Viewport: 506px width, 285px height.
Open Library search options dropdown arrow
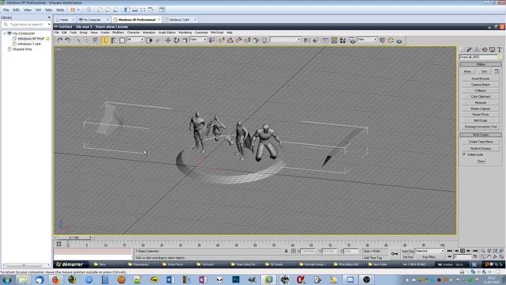(x=49, y=25)
